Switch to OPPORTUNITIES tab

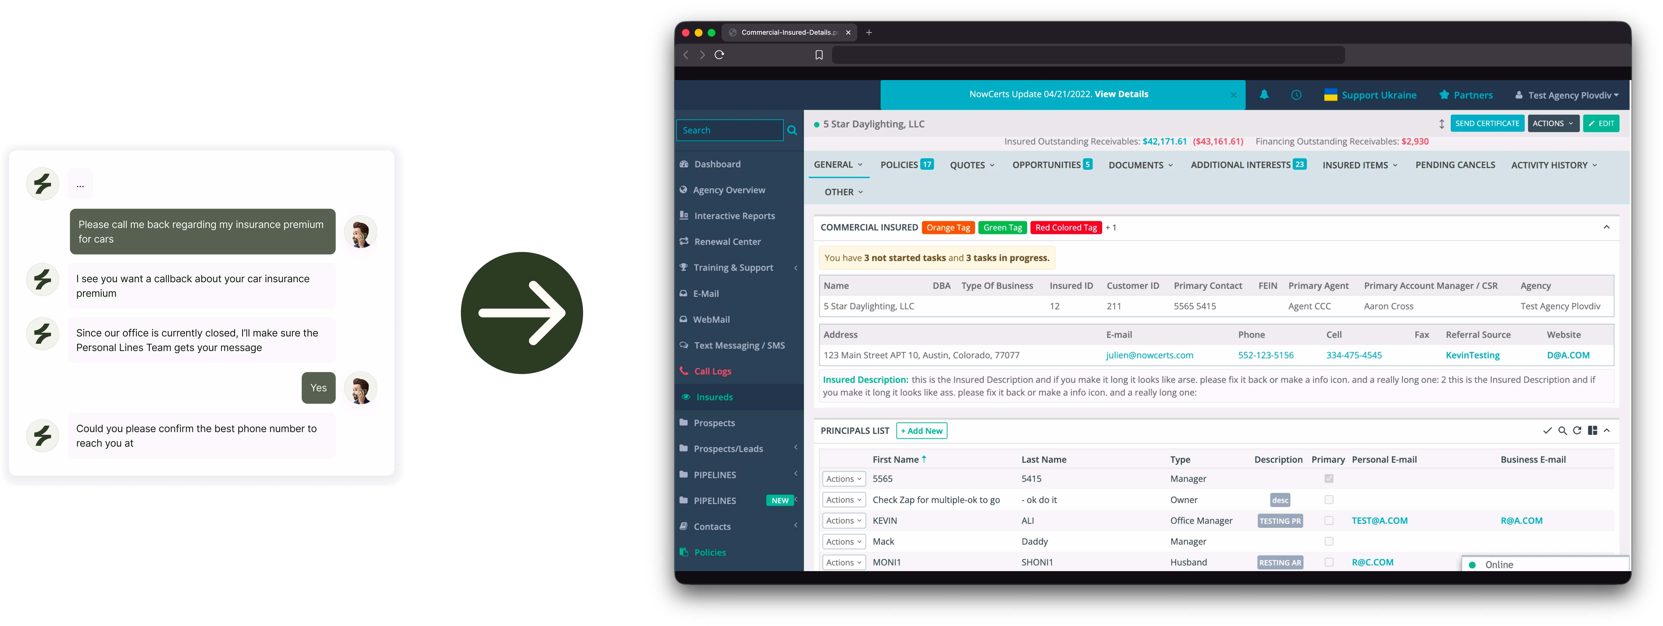pos(1052,165)
